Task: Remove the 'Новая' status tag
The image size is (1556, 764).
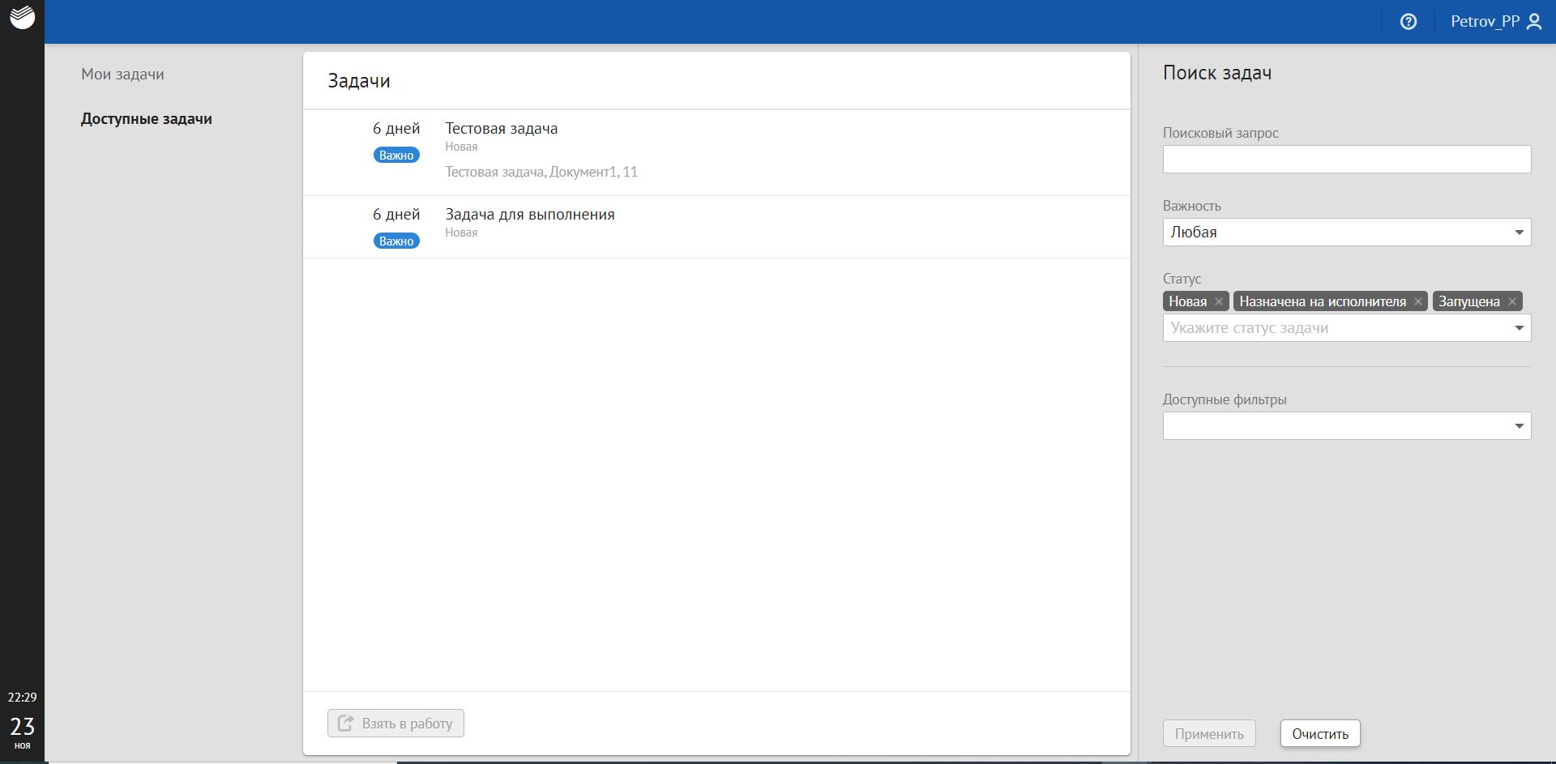Action: pyautogui.click(x=1219, y=301)
